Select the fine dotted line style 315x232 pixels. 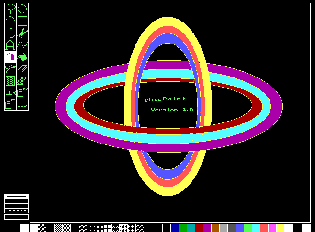point(16,201)
